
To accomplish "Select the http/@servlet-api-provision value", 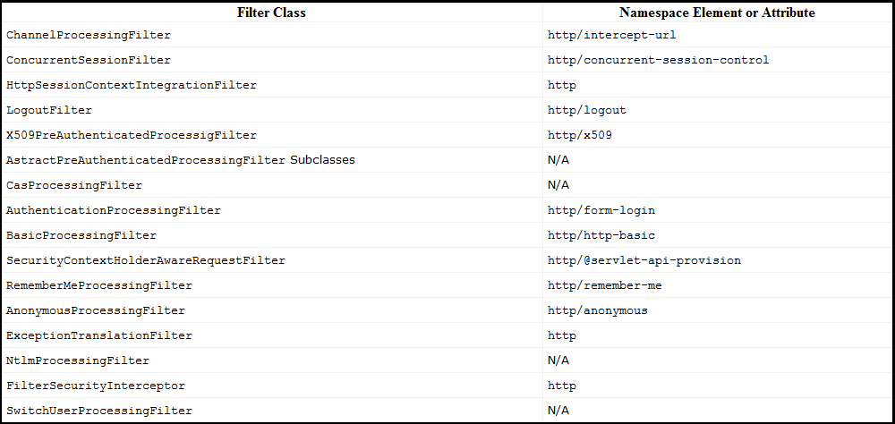I will pos(644,260).
